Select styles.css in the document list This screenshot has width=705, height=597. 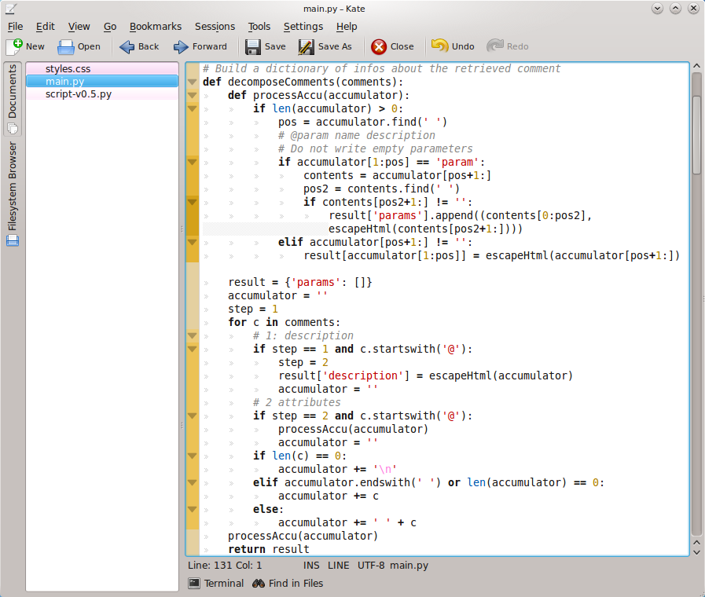tap(68, 69)
